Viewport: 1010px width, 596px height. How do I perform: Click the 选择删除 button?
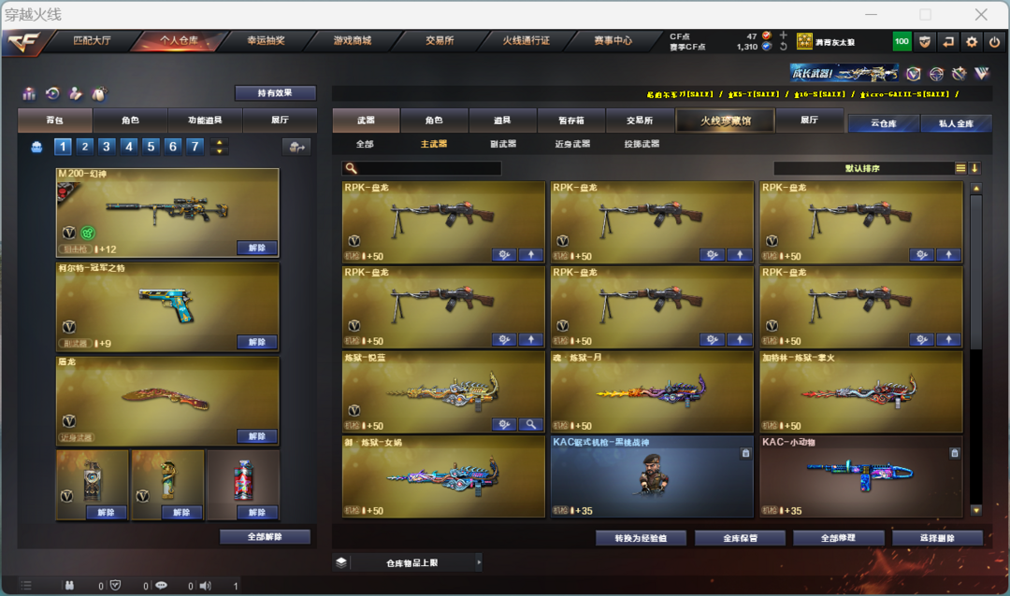[x=937, y=538]
